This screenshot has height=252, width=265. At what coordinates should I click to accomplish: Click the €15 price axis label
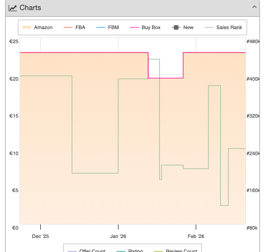[14, 116]
